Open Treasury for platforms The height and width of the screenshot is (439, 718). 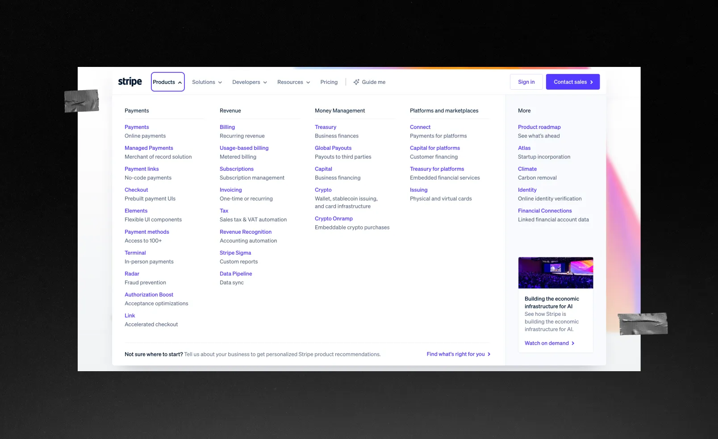tap(437, 169)
